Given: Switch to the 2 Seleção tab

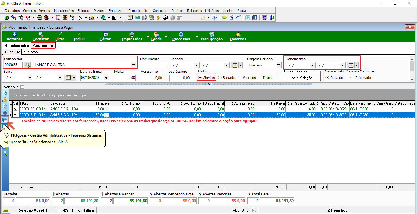Looking at the screenshot, I should point(30,52).
